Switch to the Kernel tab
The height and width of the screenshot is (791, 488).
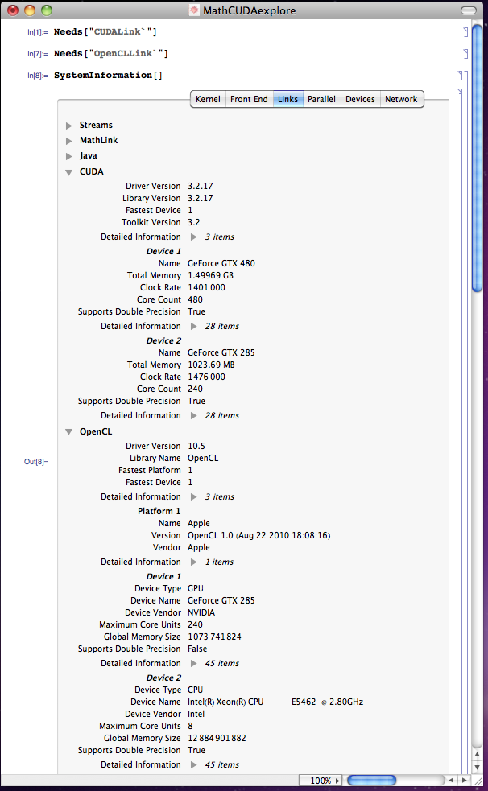[x=208, y=99]
